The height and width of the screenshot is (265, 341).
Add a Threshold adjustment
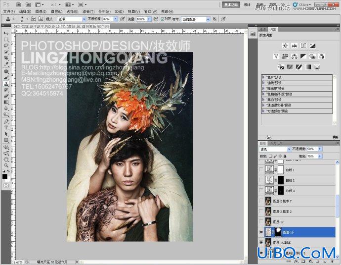[299, 67]
